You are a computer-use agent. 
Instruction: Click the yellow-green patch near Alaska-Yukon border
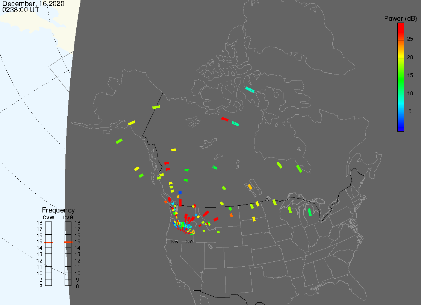pos(156,107)
